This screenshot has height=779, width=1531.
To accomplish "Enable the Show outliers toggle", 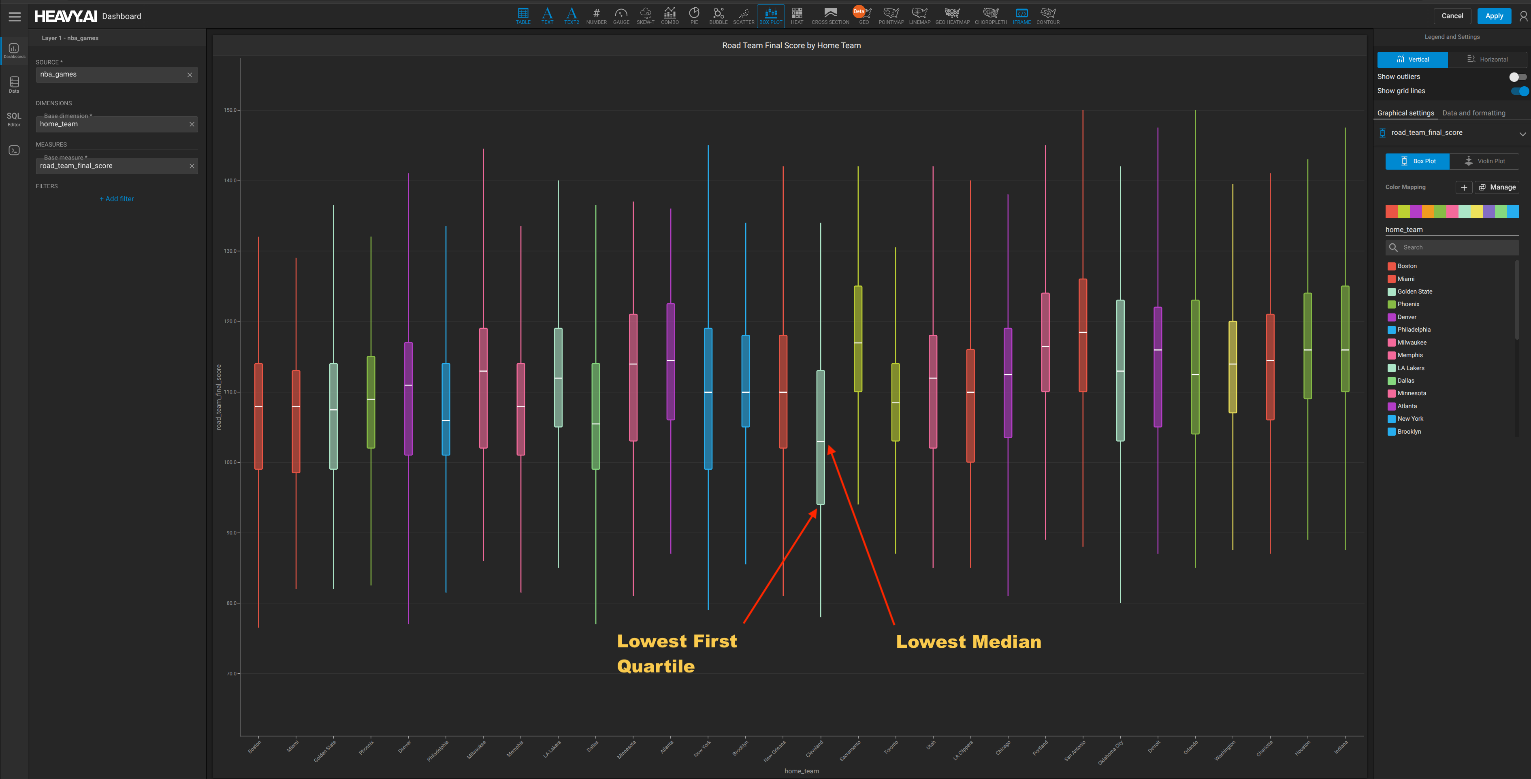I will coord(1517,77).
